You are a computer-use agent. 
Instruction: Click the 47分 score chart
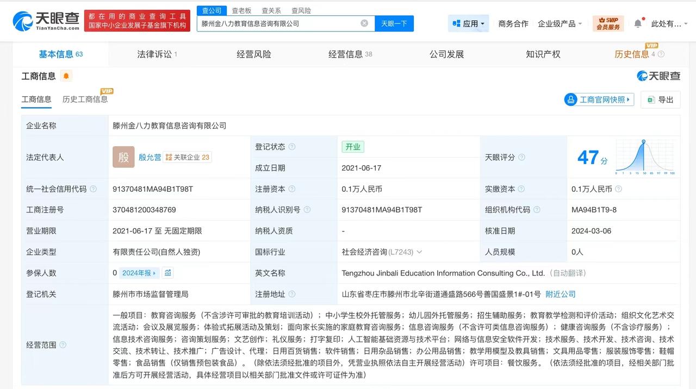tap(645, 157)
